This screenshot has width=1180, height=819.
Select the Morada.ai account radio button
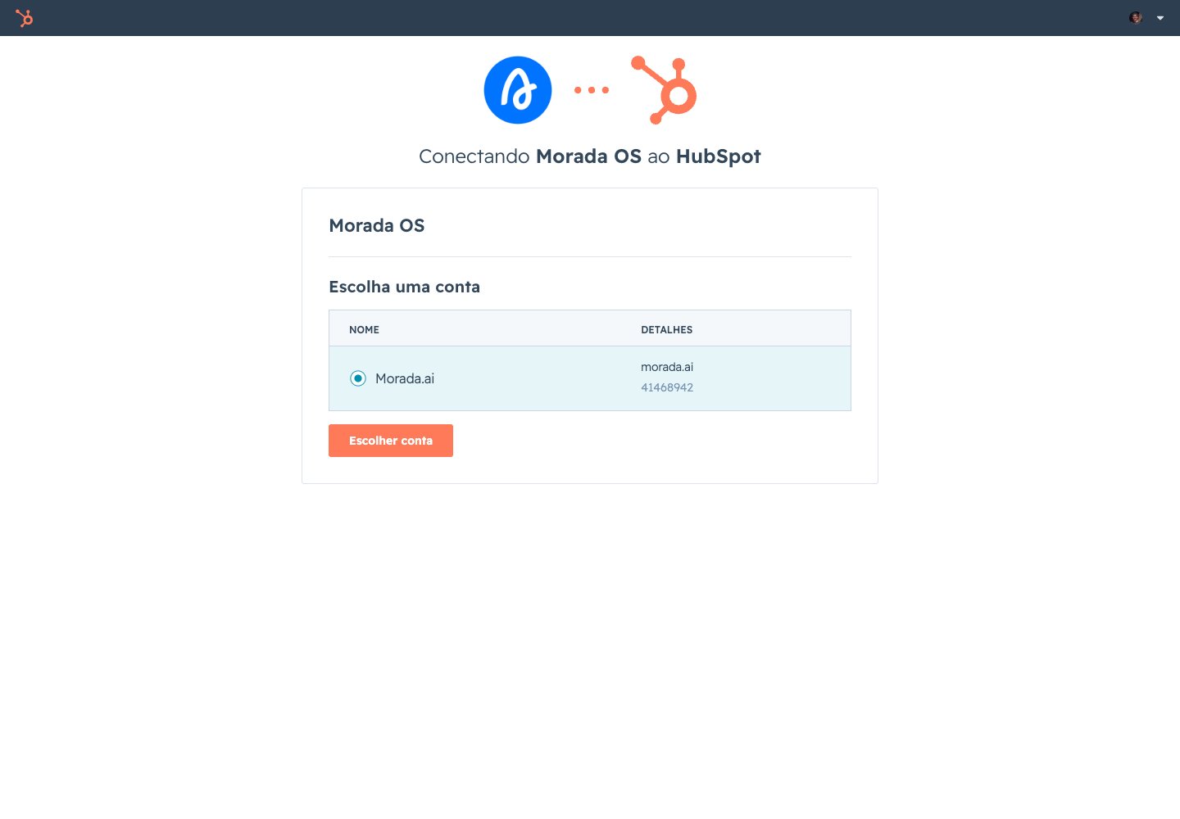coord(358,378)
